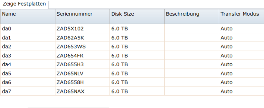The width and height of the screenshot is (264, 108).
Task: Click the da6 disk entry
Action: point(132,82)
